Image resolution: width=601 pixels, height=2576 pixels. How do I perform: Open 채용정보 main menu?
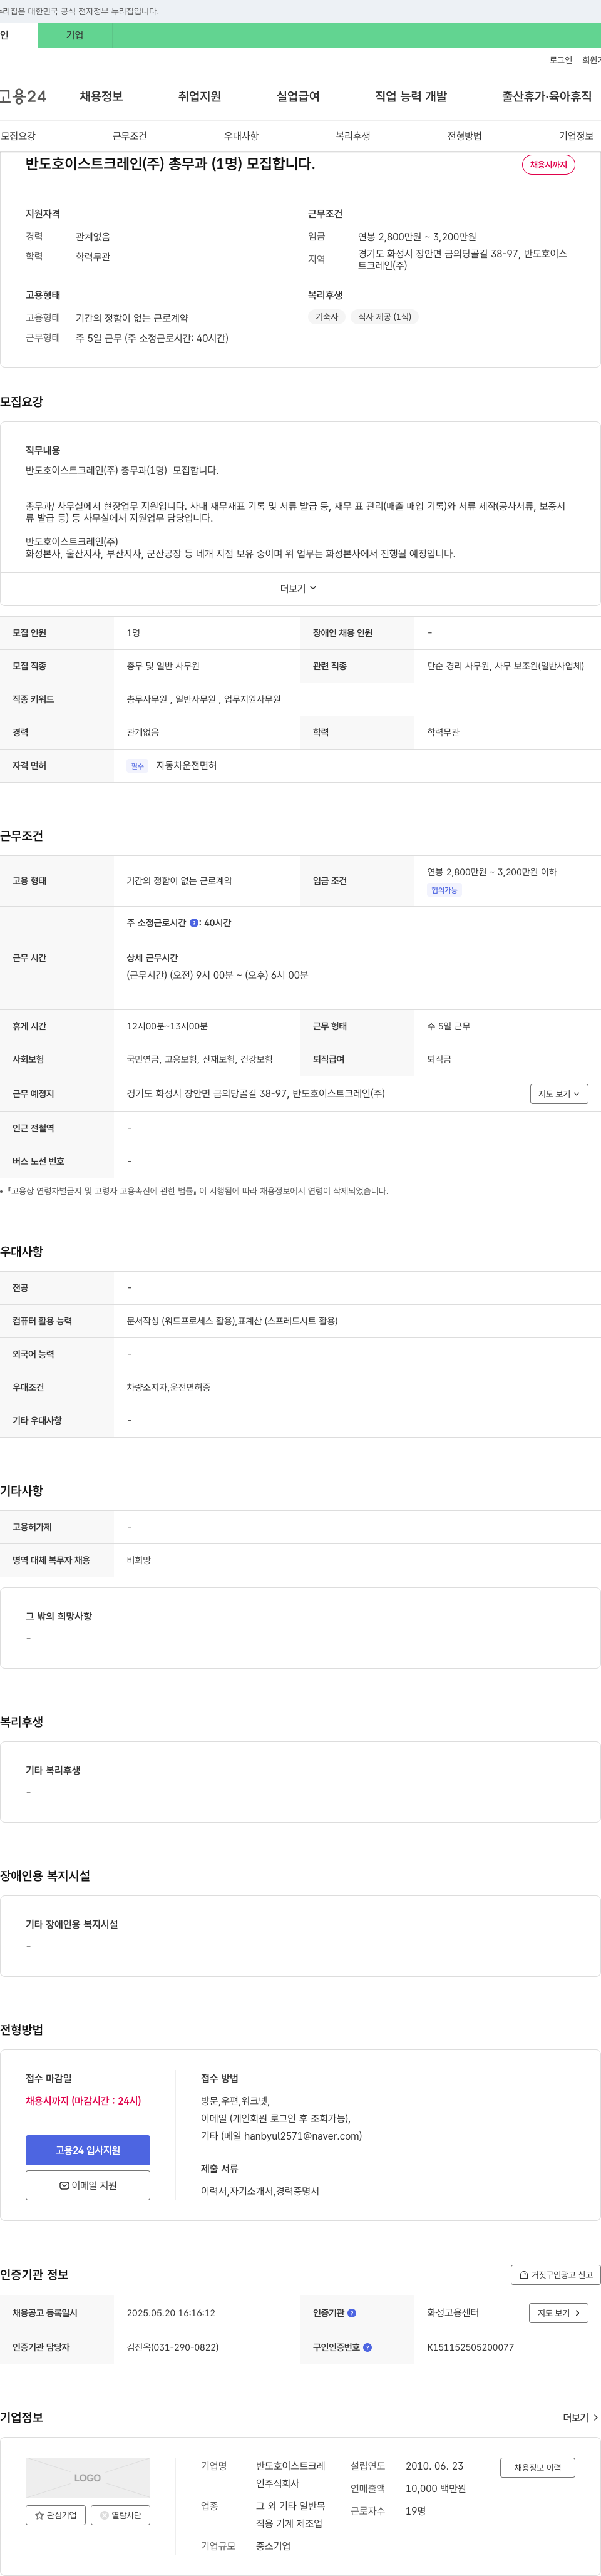tap(101, 97)
